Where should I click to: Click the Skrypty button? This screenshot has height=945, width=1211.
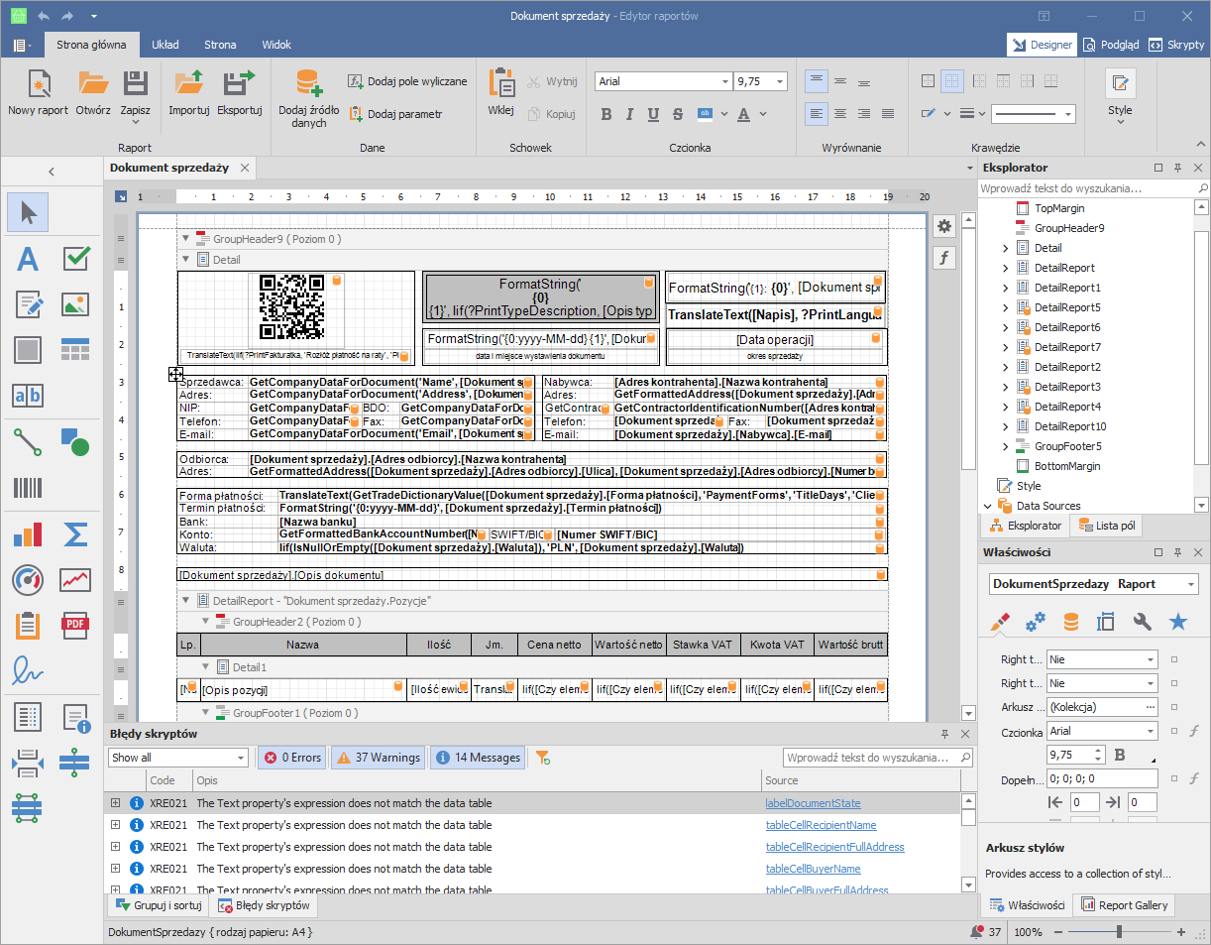coord(1176,45)
